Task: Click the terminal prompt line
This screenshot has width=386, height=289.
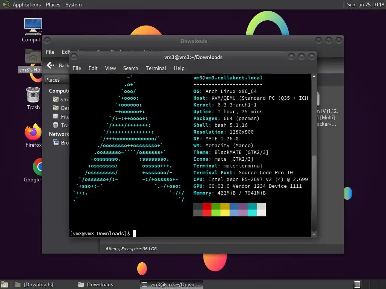Action: tap(103, 233)
